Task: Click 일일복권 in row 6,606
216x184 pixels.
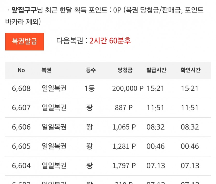Action: pos(54,127)
